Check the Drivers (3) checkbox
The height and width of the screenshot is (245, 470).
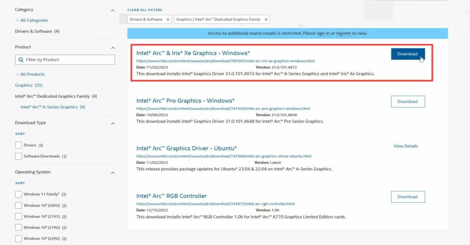[18, 145]
